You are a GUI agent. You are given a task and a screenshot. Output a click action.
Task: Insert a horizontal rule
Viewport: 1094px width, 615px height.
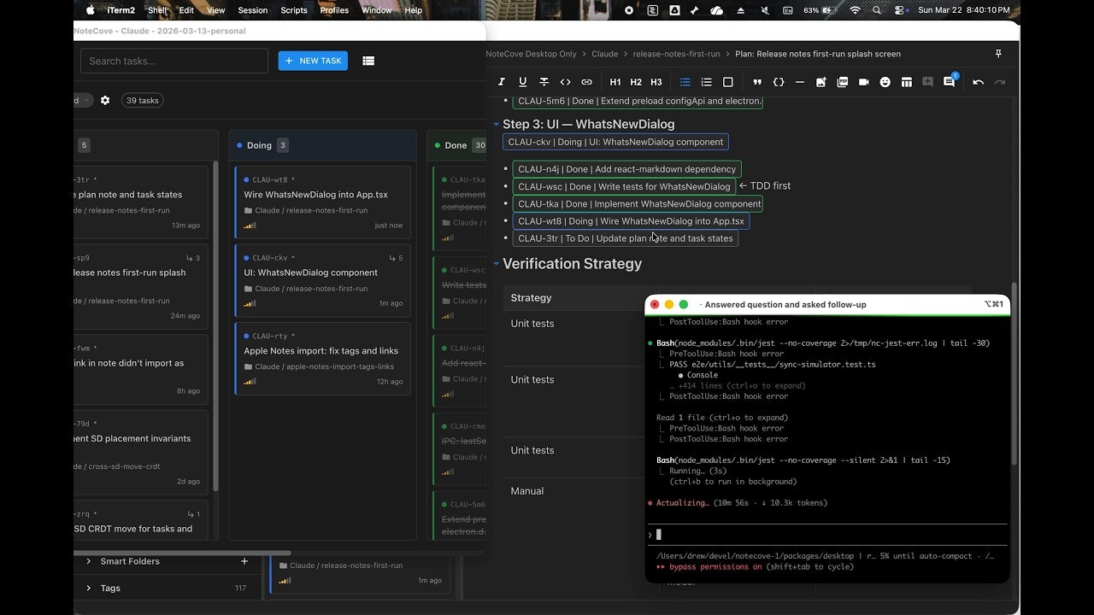point(800,82)
